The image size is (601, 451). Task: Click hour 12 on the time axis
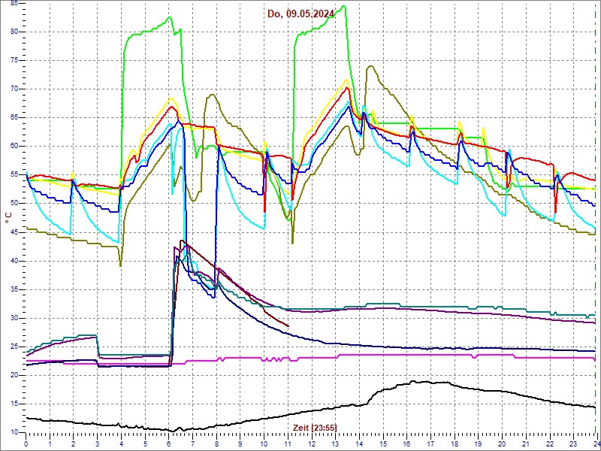(312, 443)
